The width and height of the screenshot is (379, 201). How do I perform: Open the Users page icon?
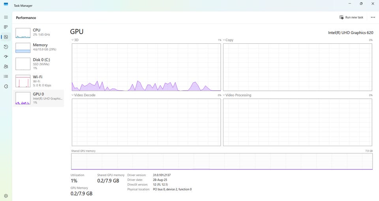6,66
